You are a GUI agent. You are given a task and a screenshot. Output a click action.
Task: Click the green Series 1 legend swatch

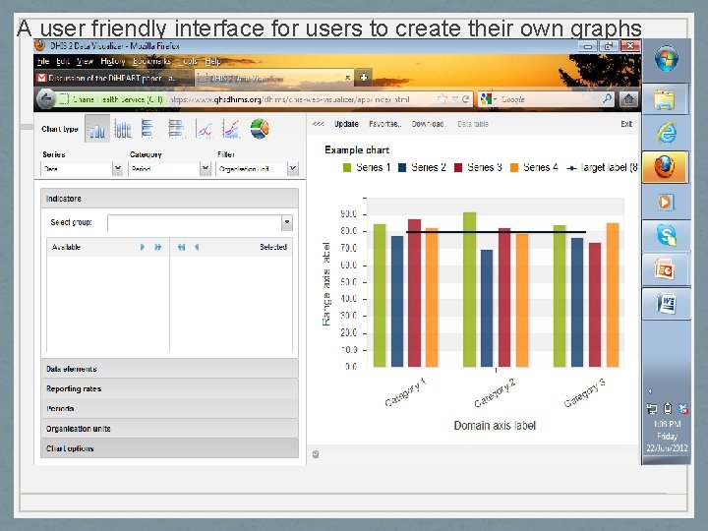pyautogui.click(x=347, y=168)
